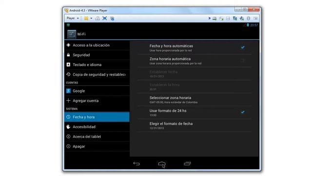Enable Zona horaria automática checkbox

click(242, 61)
